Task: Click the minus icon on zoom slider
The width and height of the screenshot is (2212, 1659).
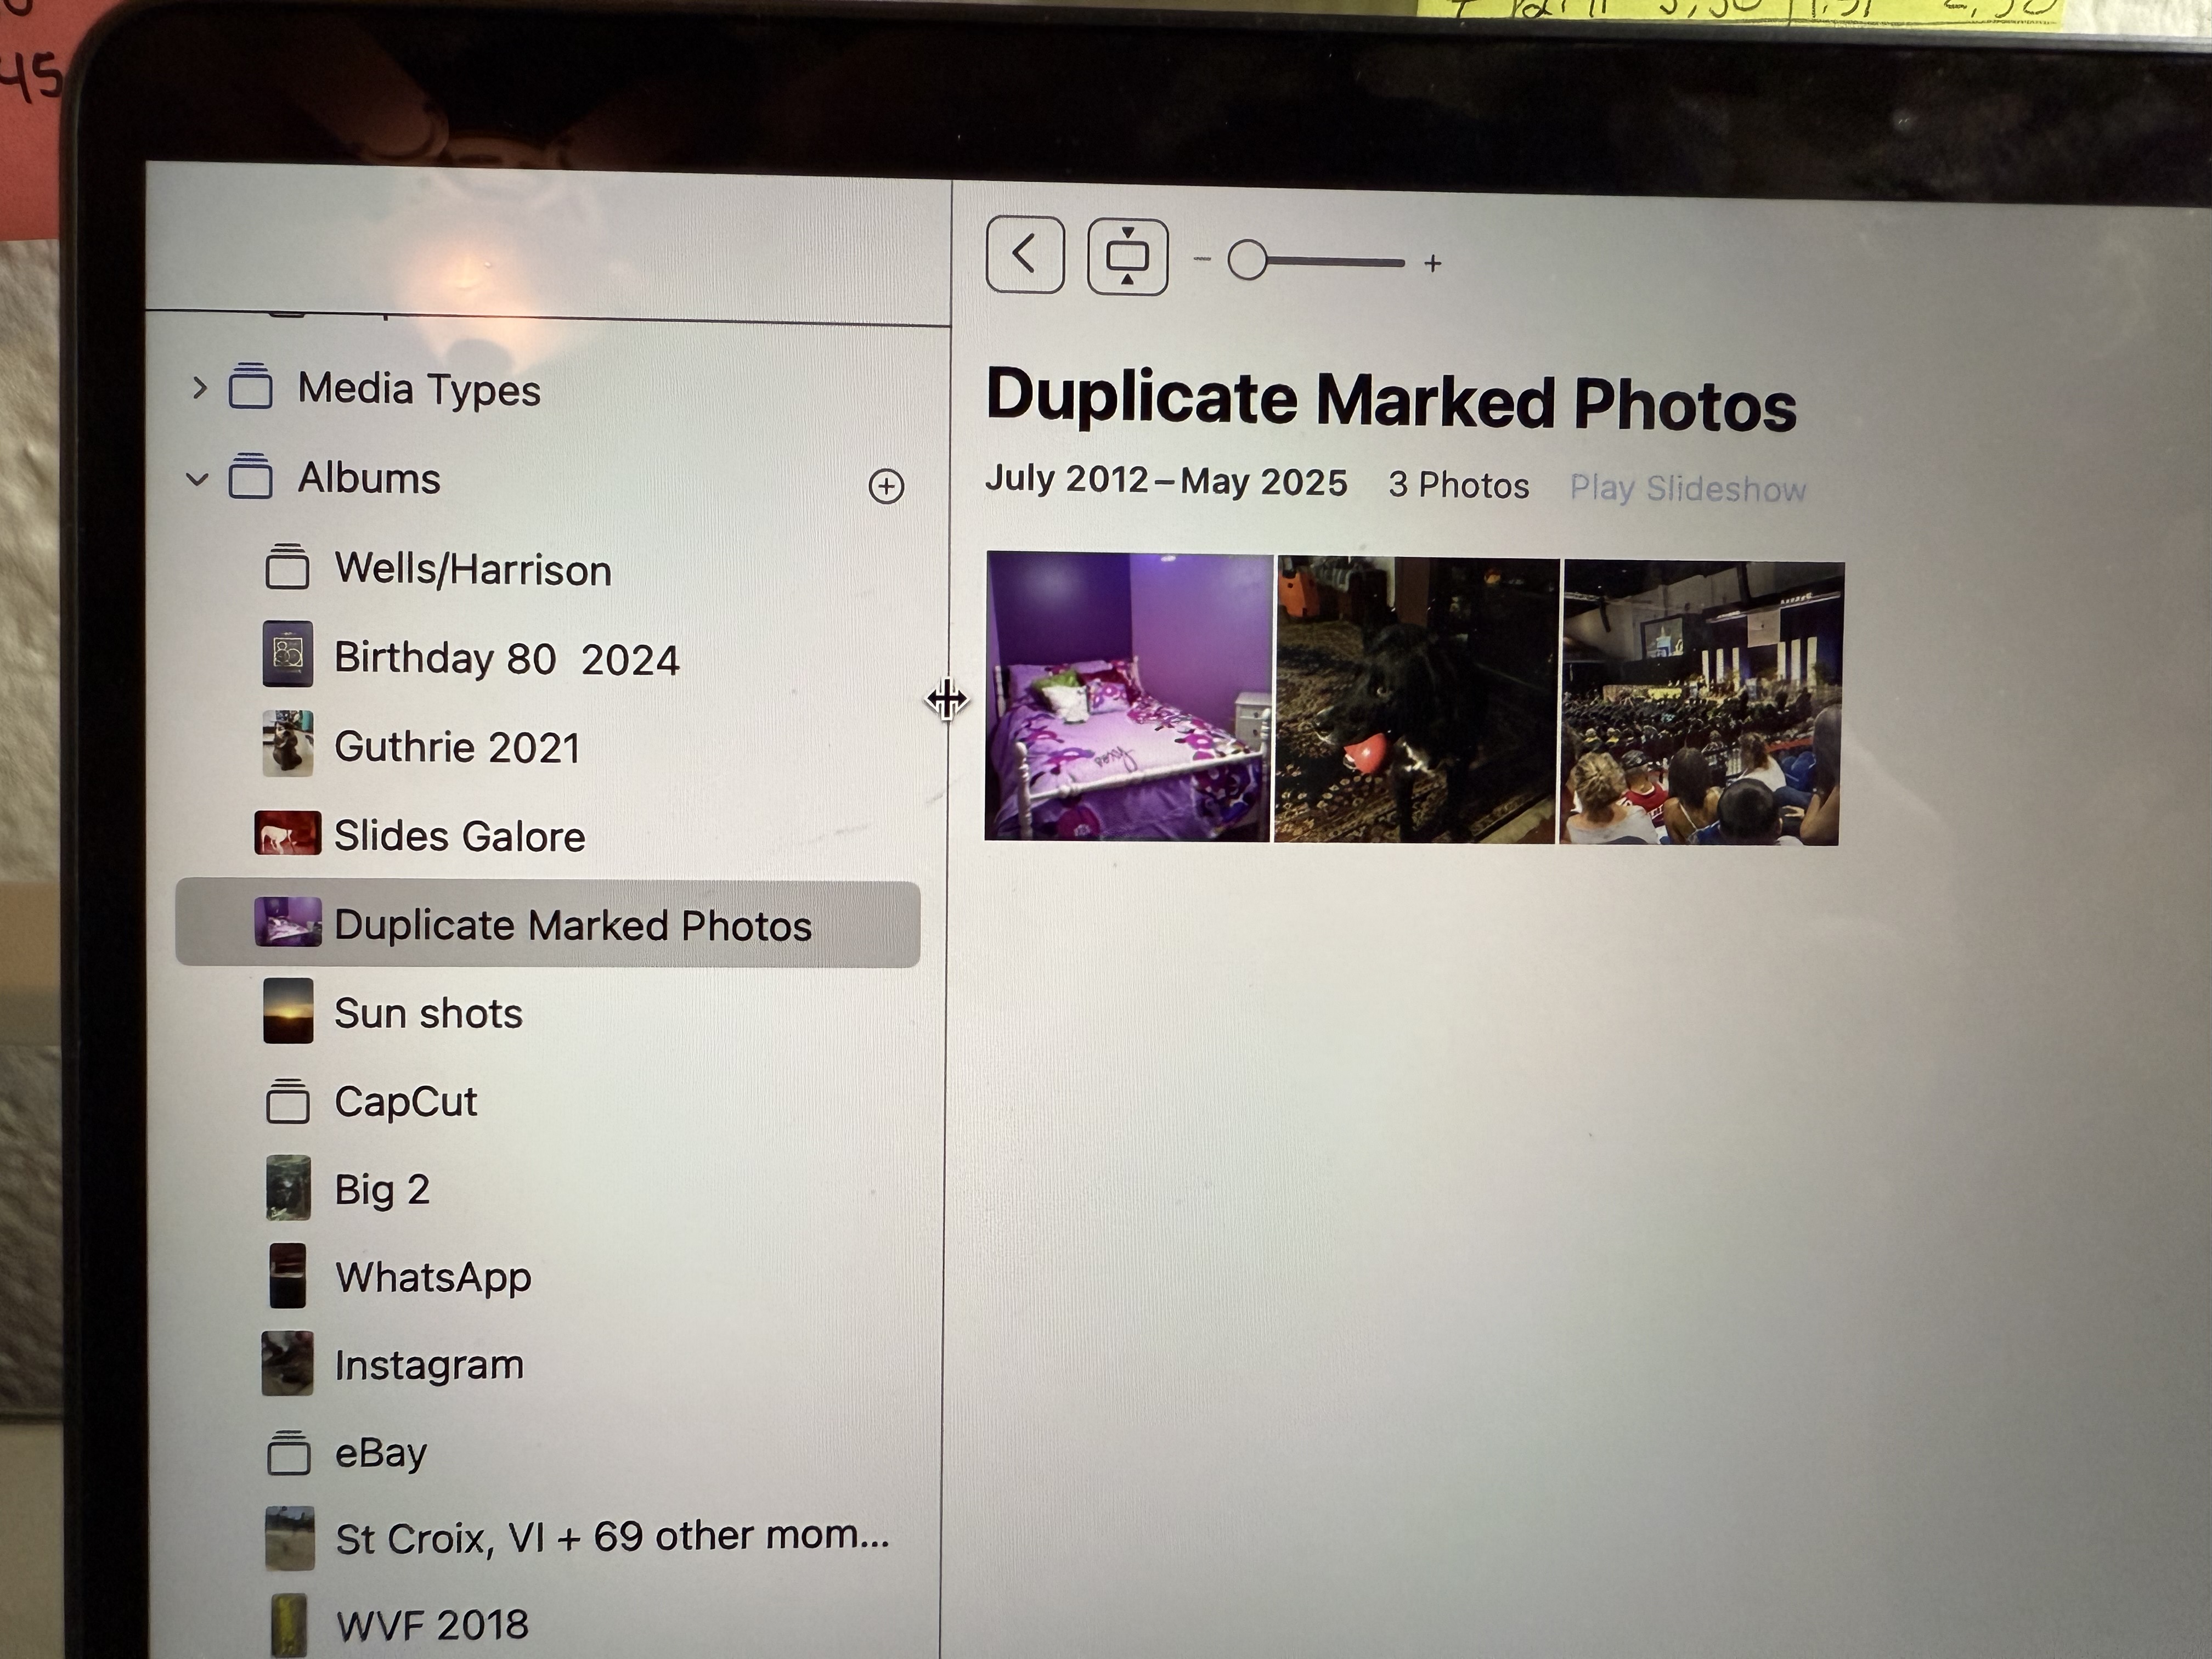Action: 1202,260
